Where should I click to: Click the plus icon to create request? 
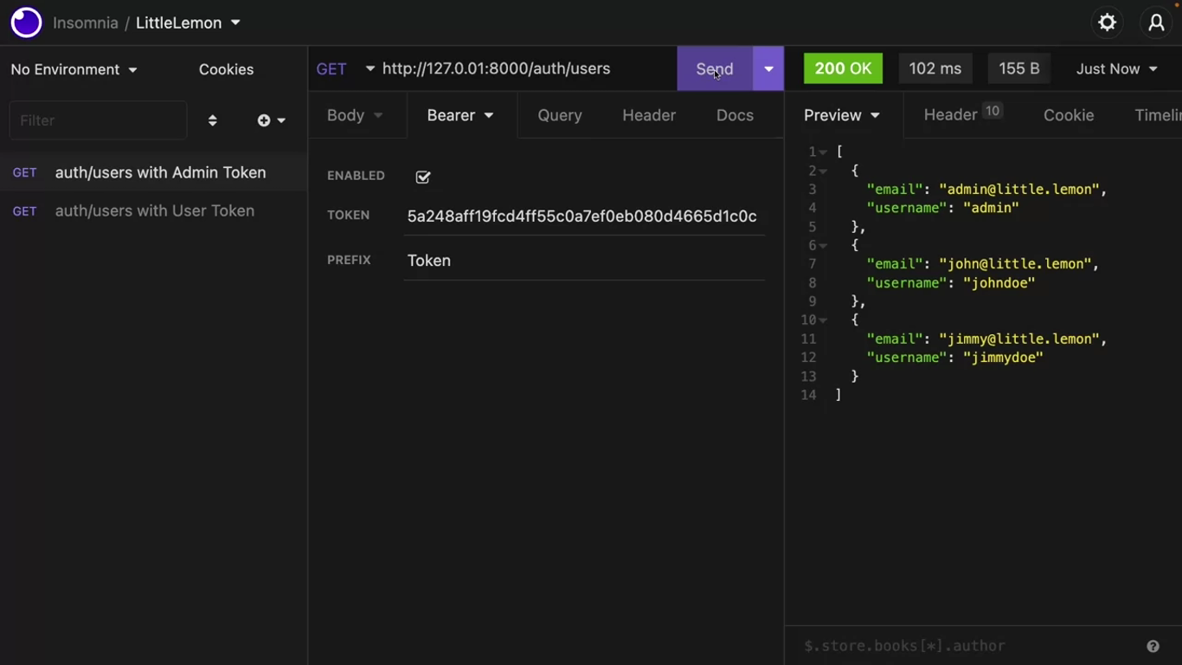pyautogui.click(x=264, y=120)
